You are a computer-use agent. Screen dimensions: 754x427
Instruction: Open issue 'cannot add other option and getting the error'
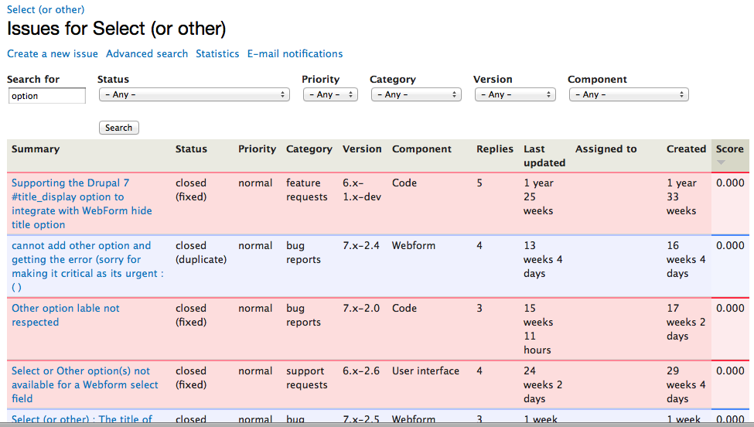click(87, 266)
